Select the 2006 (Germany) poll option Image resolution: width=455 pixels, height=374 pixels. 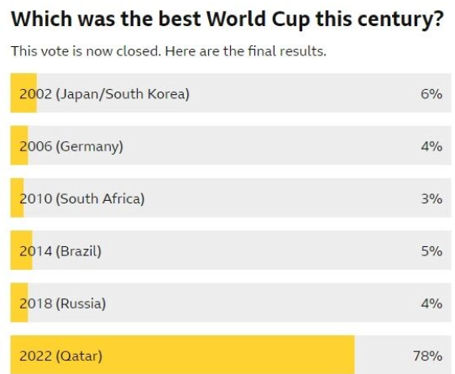[231, 145]
